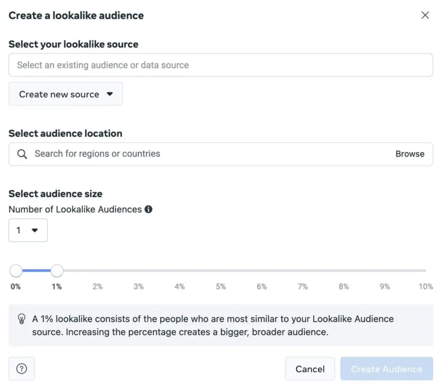Click the 0% slider handle
Image resolution: width=441 pixels, height=385 pixels.
16,271
